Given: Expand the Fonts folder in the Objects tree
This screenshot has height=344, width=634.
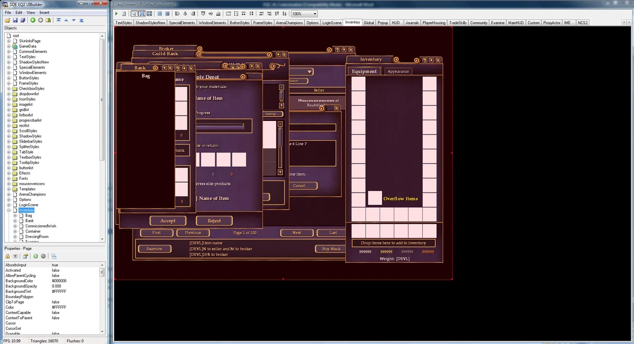Looking at the screenshot, I should [x=9, y=178].
